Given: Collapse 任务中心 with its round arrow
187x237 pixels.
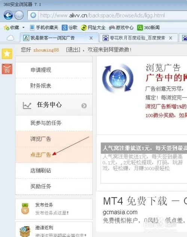Looking at the screenshot, I should click(x=84, y=106).
